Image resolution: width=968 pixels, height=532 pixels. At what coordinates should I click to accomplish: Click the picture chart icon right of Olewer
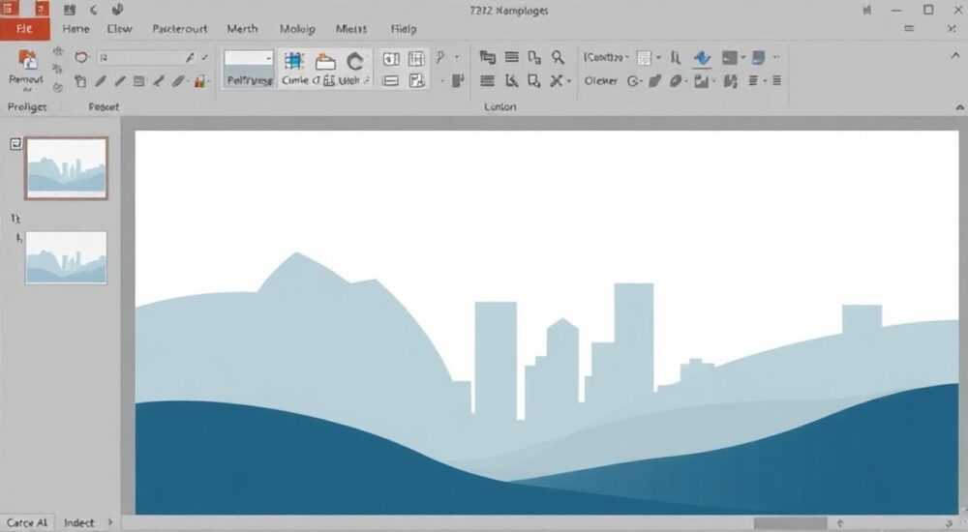(701, 81)
